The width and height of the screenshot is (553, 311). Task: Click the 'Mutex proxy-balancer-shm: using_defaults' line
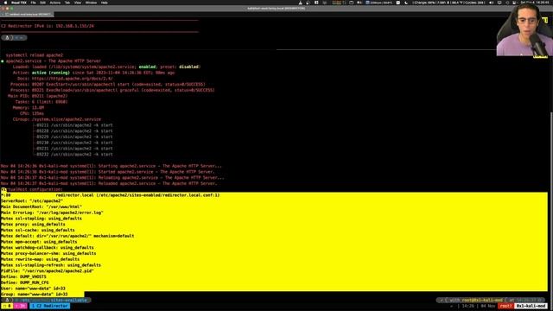(x=48, y=253)
